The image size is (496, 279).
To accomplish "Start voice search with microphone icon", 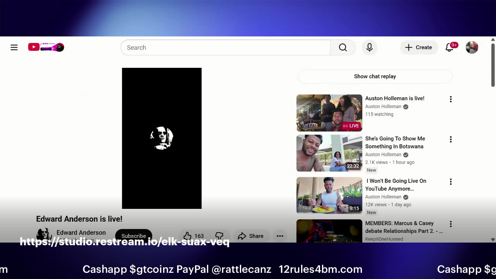I will coord(370,47).
